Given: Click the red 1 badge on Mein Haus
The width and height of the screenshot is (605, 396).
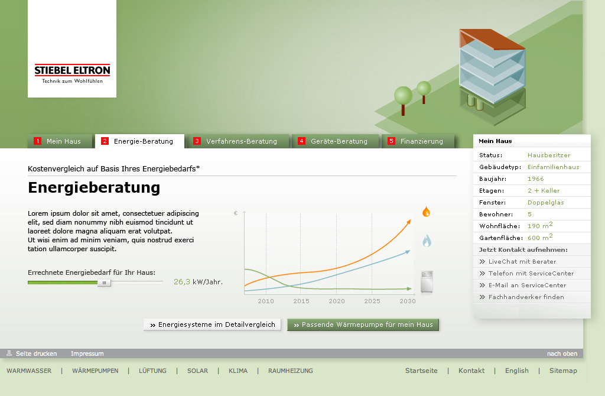Looking at the screenshot, I should 37,141.
